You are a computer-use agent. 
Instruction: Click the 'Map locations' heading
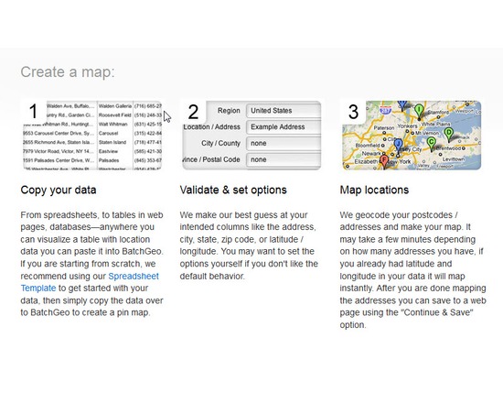pos(374,190)
